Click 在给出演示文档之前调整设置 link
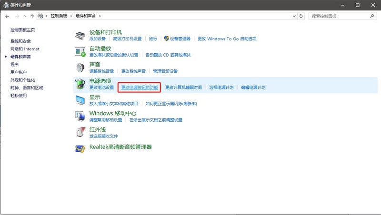Viewport: 381px width, 215px height. pos(156,120)
